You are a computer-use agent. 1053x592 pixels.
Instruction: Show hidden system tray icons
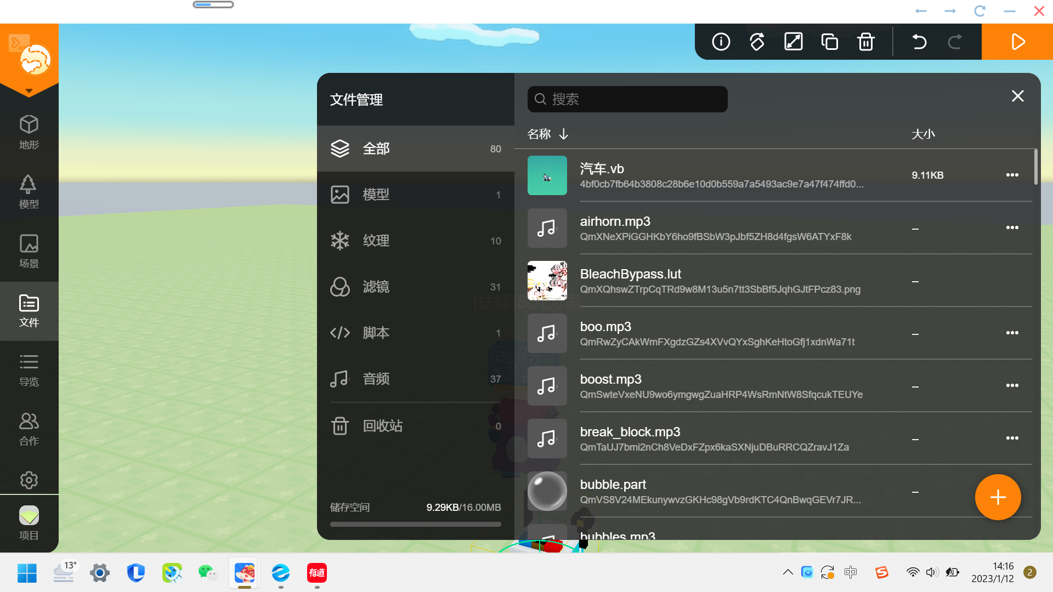(788, 572)
